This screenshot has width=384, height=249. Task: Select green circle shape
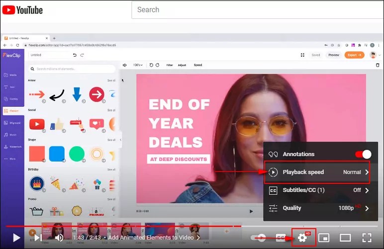77,154
